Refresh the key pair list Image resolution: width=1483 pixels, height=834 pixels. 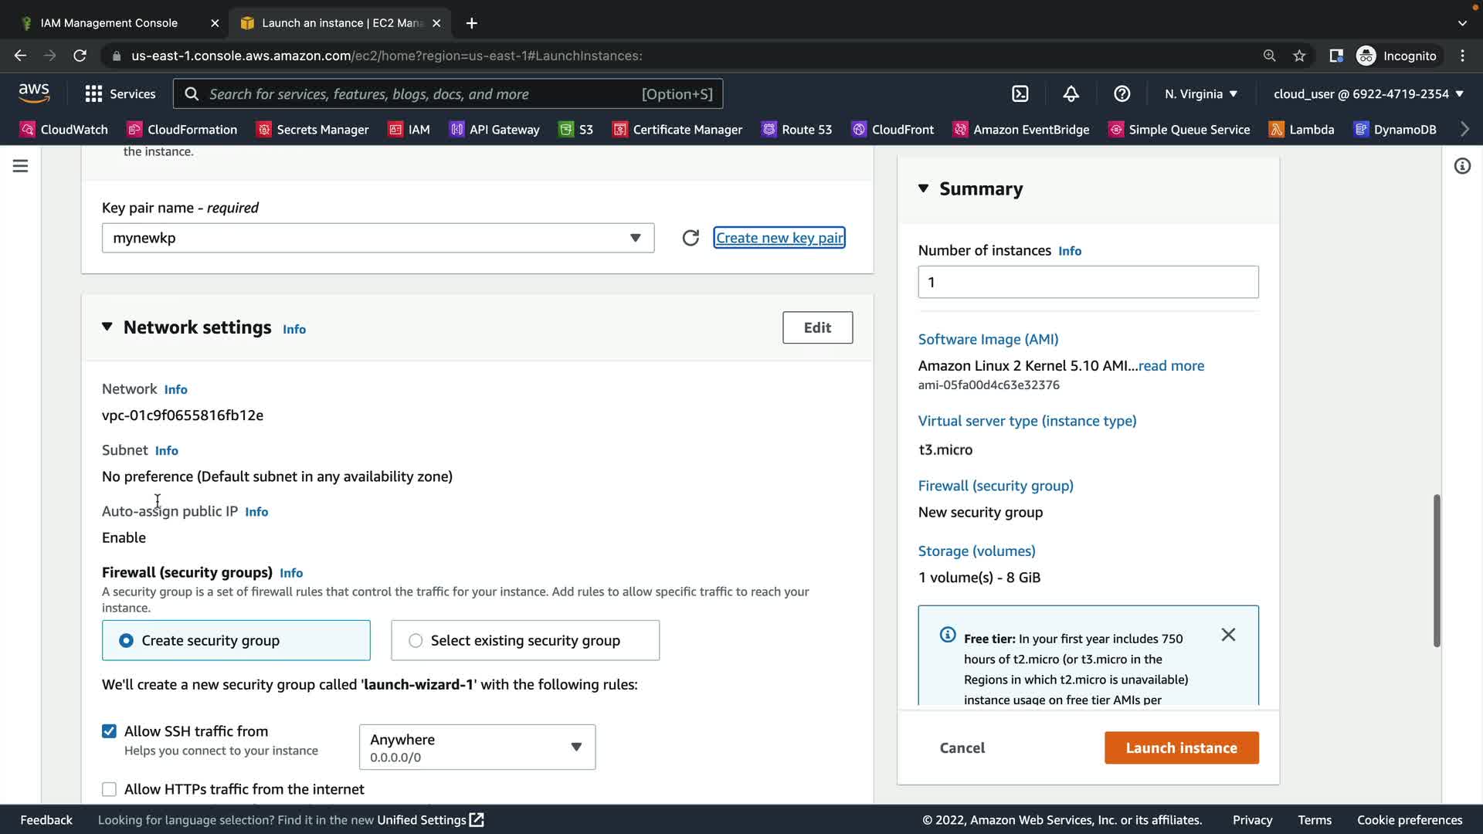coord(691,238)
